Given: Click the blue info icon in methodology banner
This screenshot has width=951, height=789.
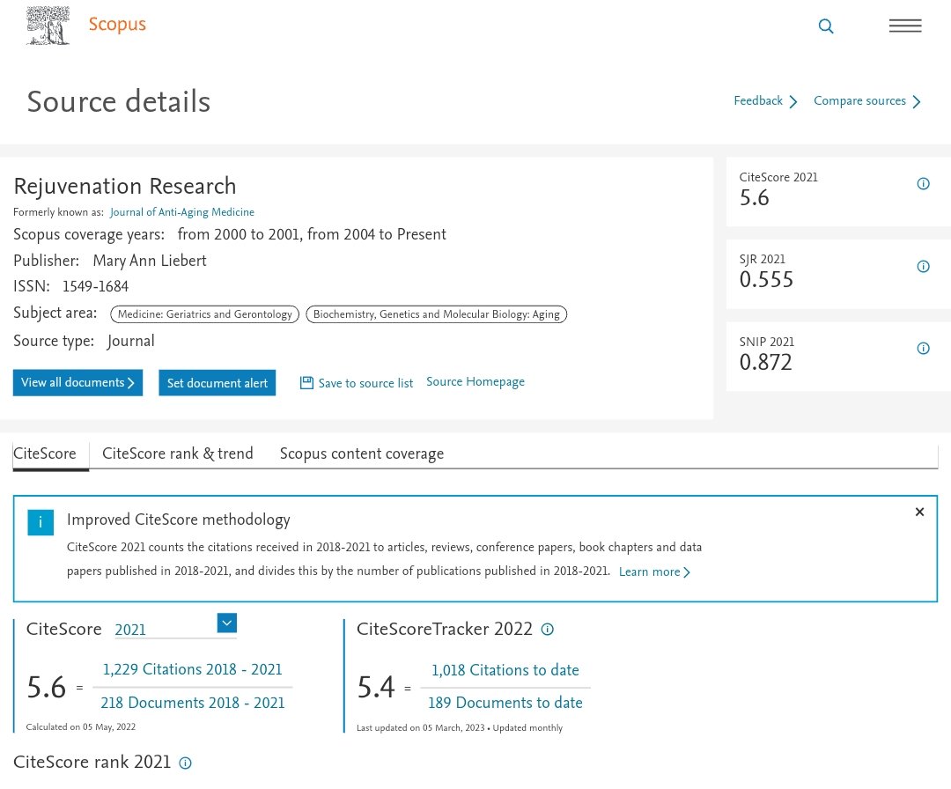Looking at the screenshot, I should pos(41,522).
